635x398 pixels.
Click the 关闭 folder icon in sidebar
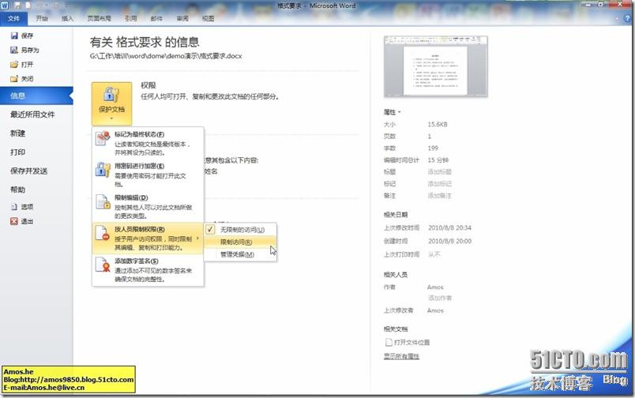point(14,78)
